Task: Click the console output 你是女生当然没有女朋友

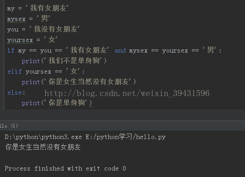Action: [x=43, y=147]
